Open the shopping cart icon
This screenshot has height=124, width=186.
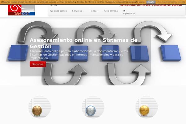coord(124,11)
